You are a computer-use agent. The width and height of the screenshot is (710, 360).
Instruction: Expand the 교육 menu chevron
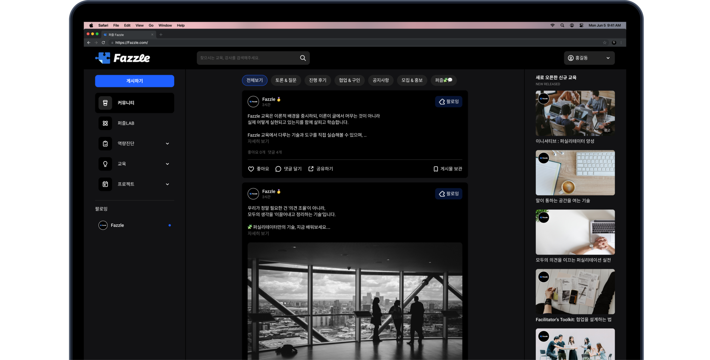[168, 164]
